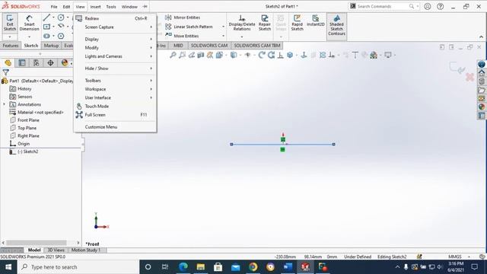Screen dimensions: 487x274
Task: Click the filter funnel icon
Action: click(5, 72)
